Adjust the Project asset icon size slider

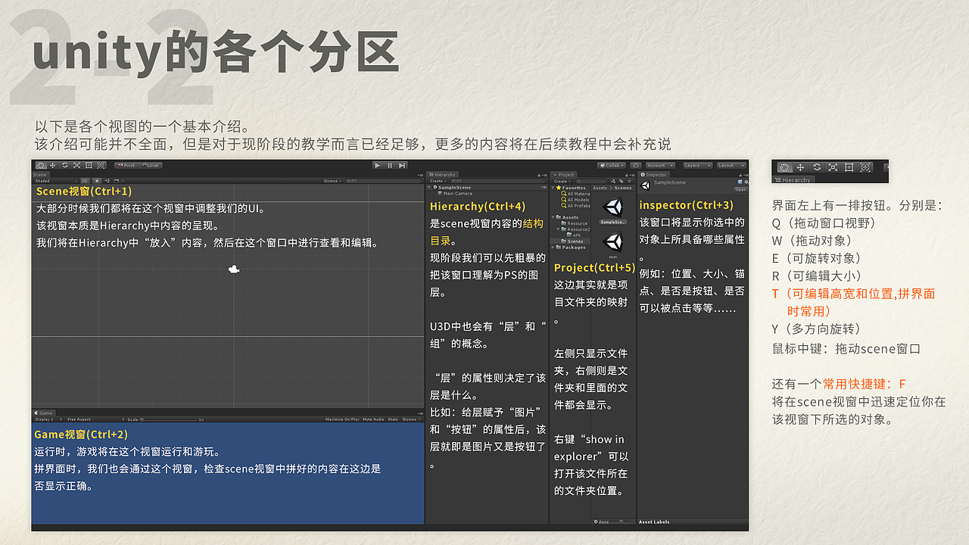pyautogui.click(x=620, y=522)
